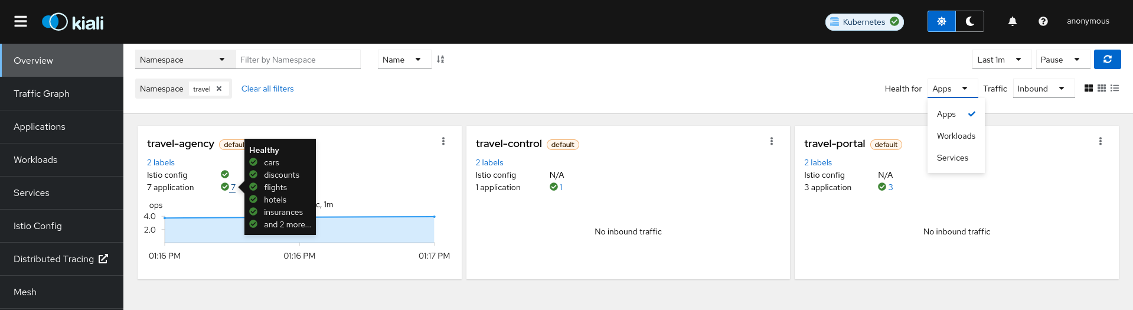
Task: Click the Filter by Namespace field
Action: pyautogui.click(x=298, y=60)
